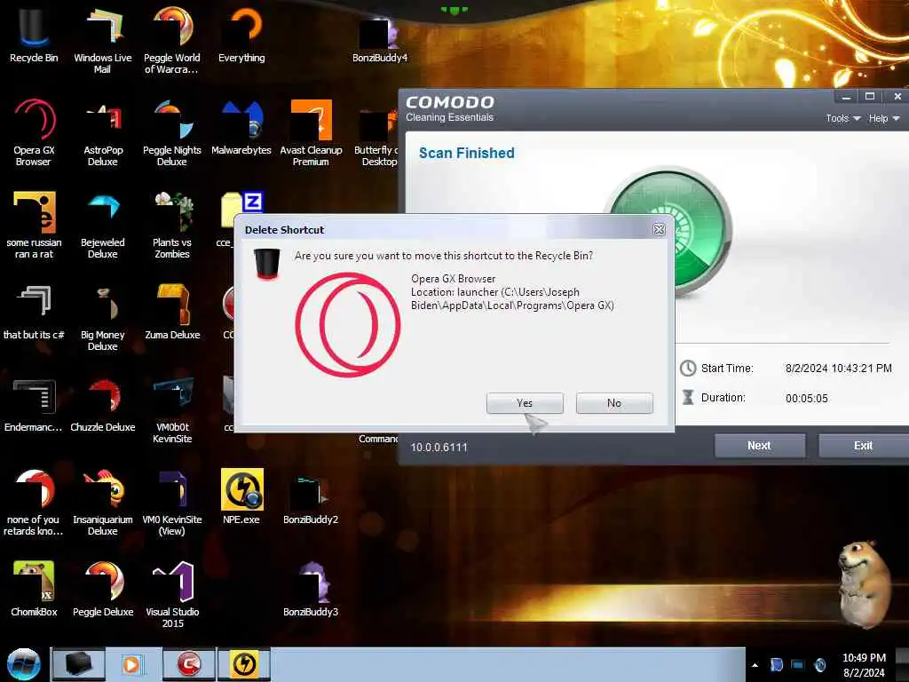Cancel deletion with the No button

tap(614, 403)
